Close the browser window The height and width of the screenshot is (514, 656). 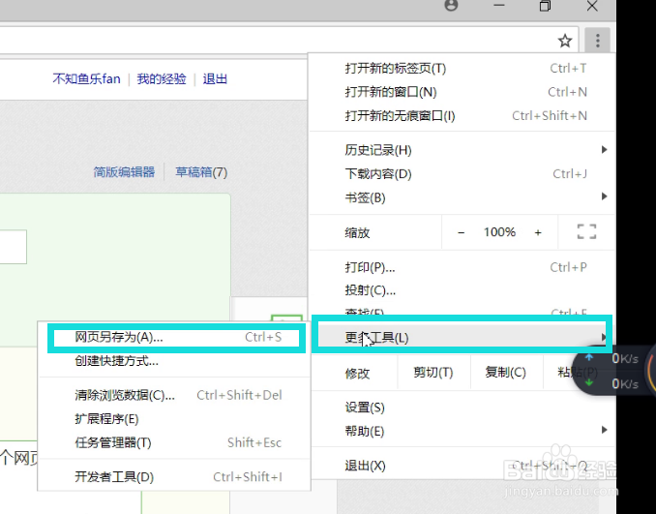(x=592, y=6)
